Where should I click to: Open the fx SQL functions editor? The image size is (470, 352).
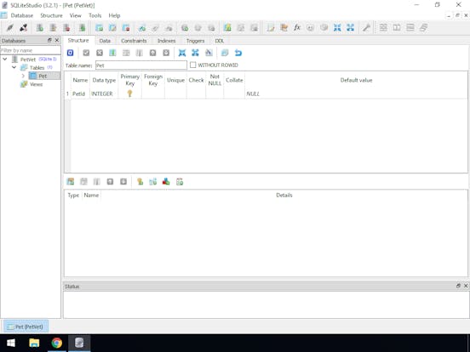point(297,28)
